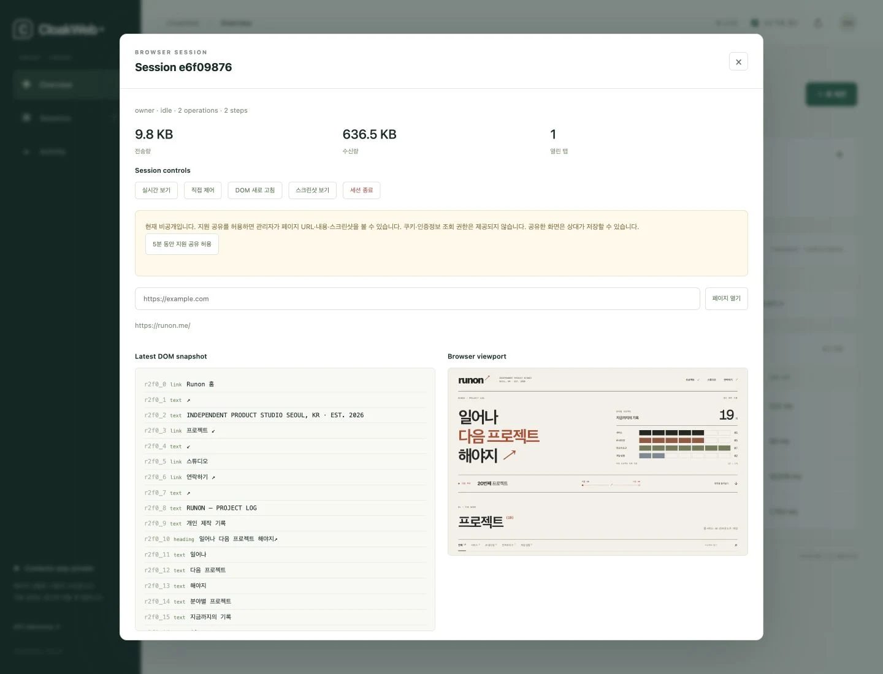Open 스크린샷 보기
The height and width of the screenshot is (674, 883).
pyautogui.click(x=313, y=191)
